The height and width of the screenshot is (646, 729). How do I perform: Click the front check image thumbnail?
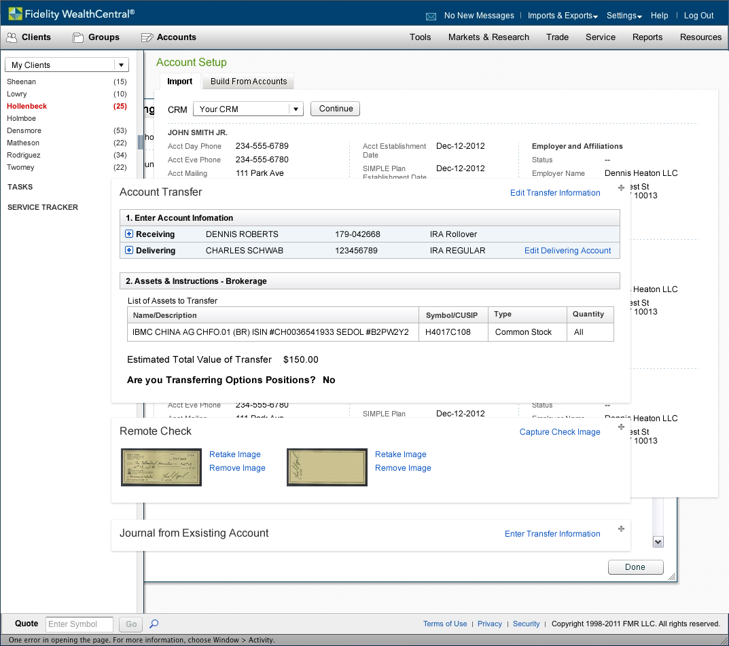click(161, 467)
